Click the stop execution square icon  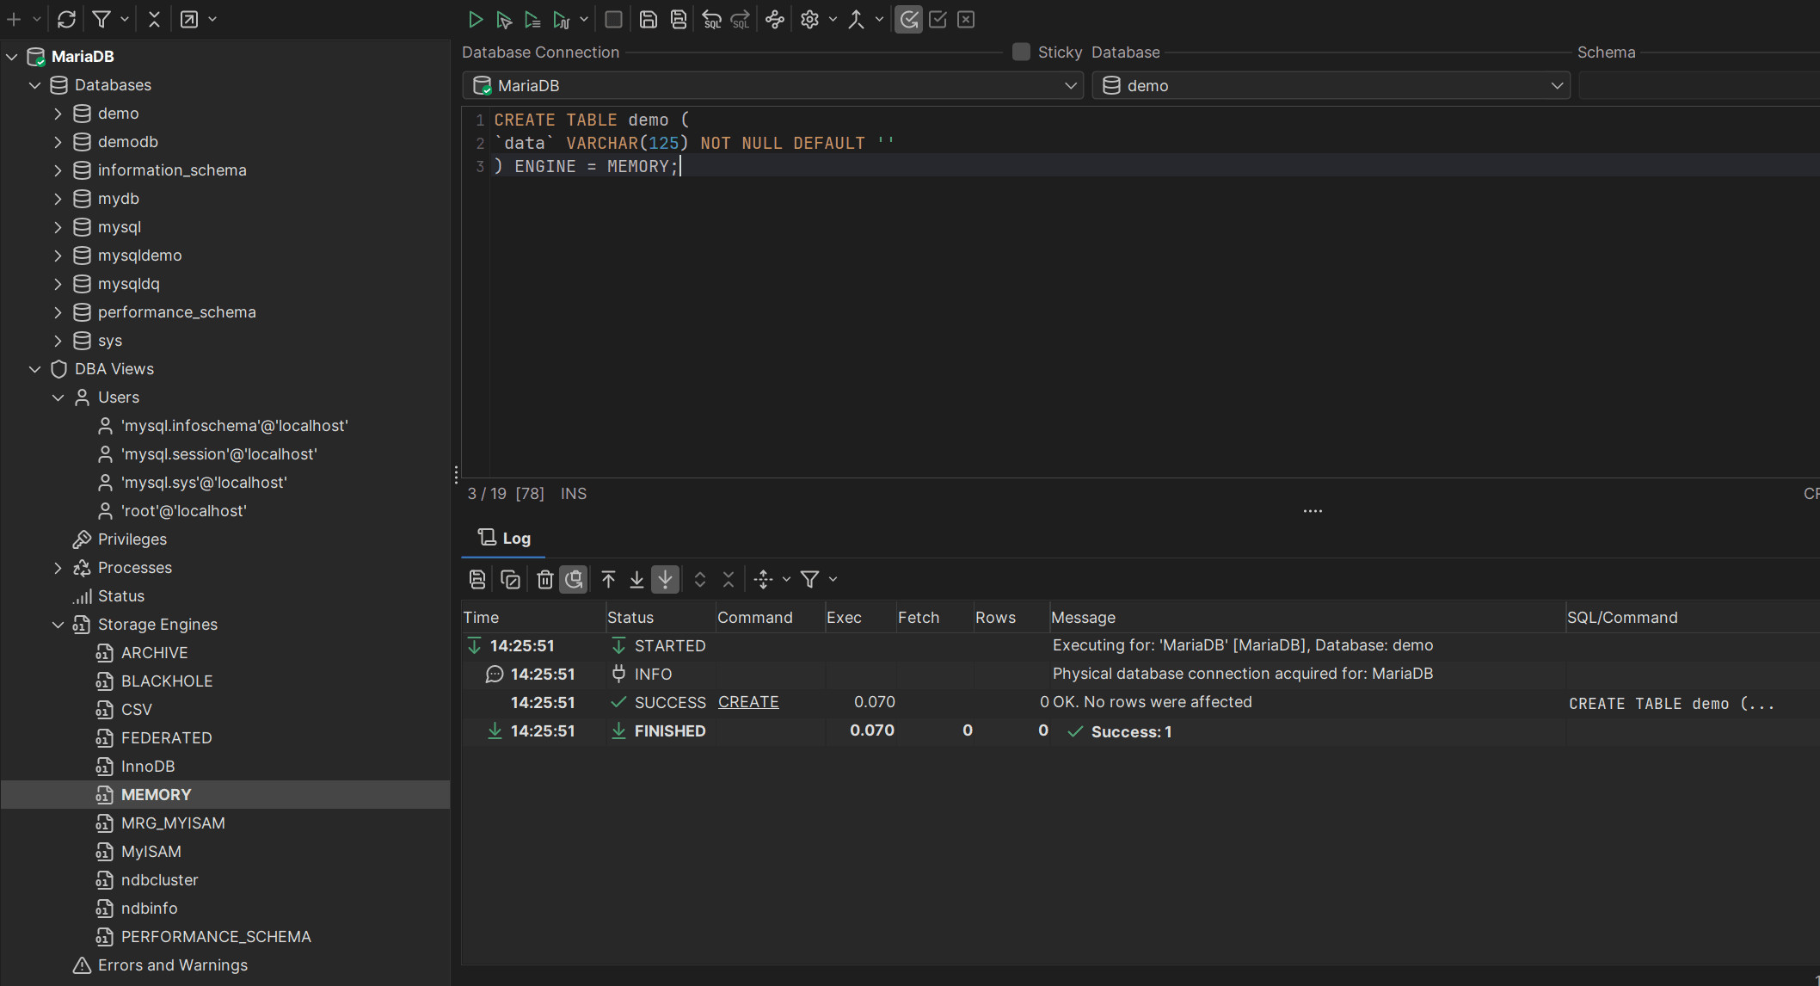pyautogui.click(x=613, y=19)
